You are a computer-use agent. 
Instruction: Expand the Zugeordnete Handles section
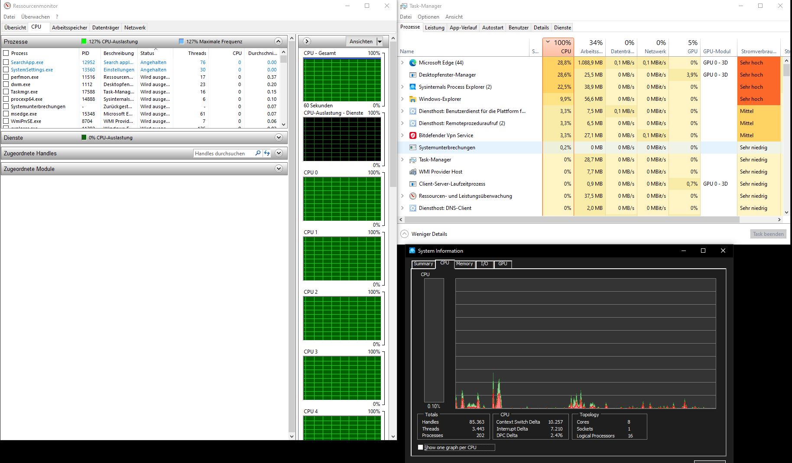[x=279, y=153]
